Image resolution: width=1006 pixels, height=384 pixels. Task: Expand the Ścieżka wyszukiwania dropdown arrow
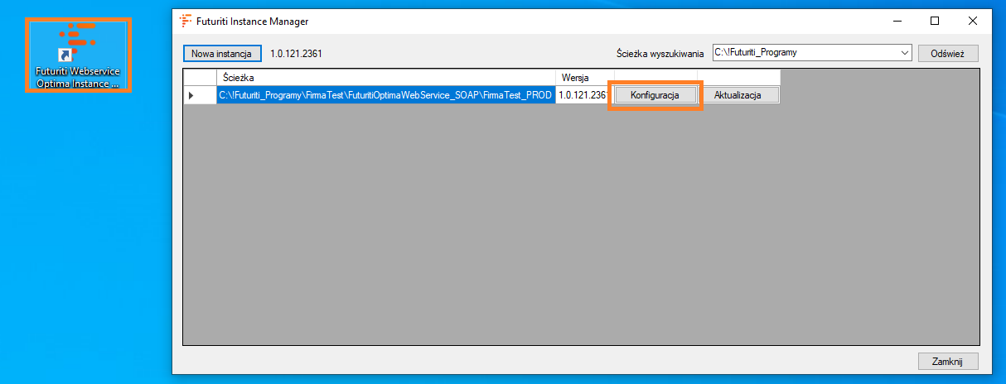(x=903, y=54)
